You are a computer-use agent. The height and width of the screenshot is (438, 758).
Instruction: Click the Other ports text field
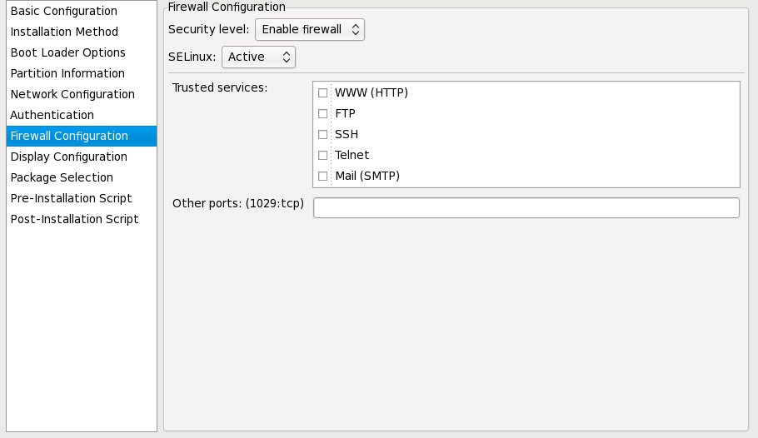click(x=526, y=208)
